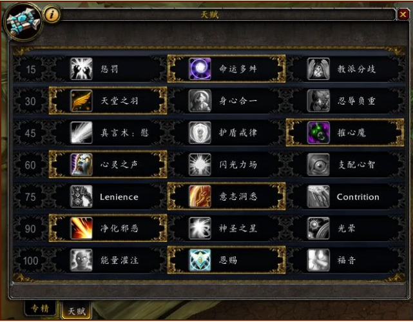Open the info button beside the portrait
Image resolution: width=413 pixels, height=322 pixels.
point(52,14)
